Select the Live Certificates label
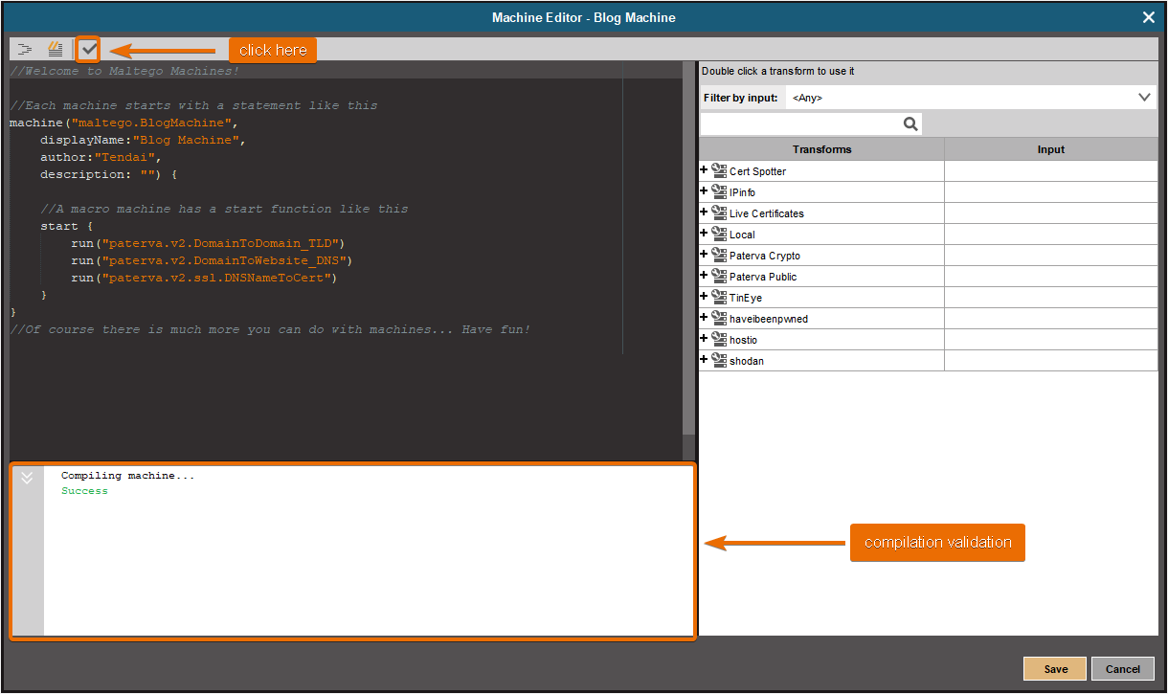 [767, 213]
